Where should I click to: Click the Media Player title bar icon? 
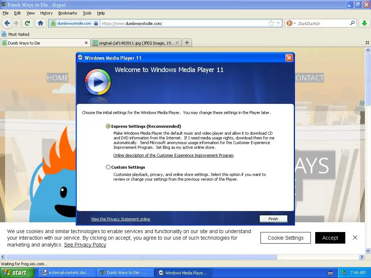80,58
